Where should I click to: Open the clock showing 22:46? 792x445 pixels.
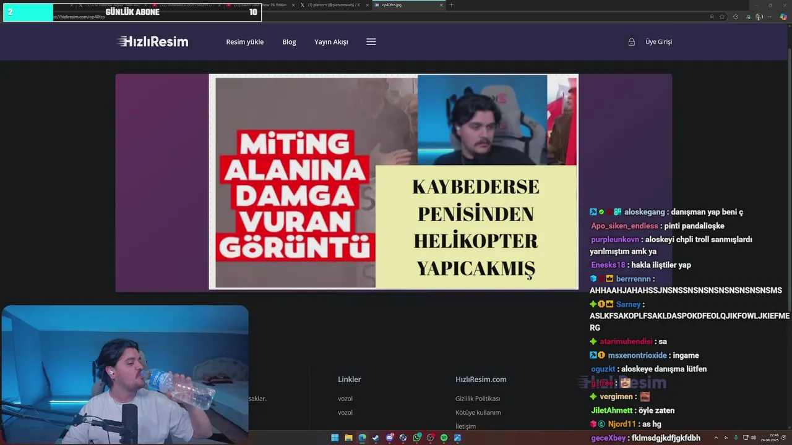point(770,438)
